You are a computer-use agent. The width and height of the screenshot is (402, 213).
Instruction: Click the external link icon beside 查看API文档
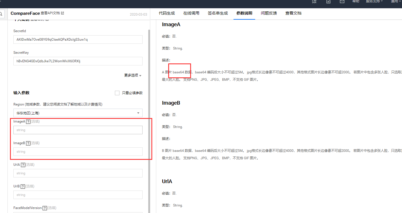pos(62,13)
